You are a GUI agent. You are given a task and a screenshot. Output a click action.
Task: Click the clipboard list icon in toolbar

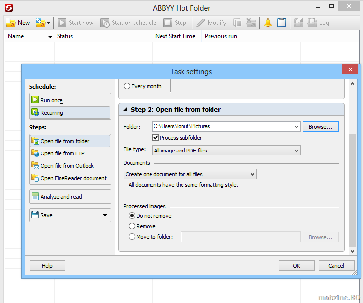point(282,23)
